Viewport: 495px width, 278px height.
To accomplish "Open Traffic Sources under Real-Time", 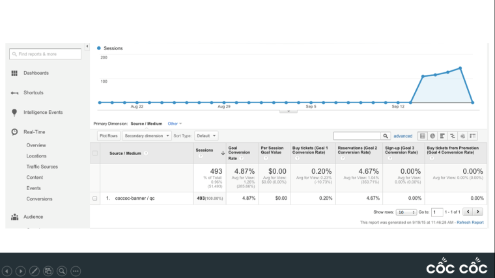I will 42,167.
